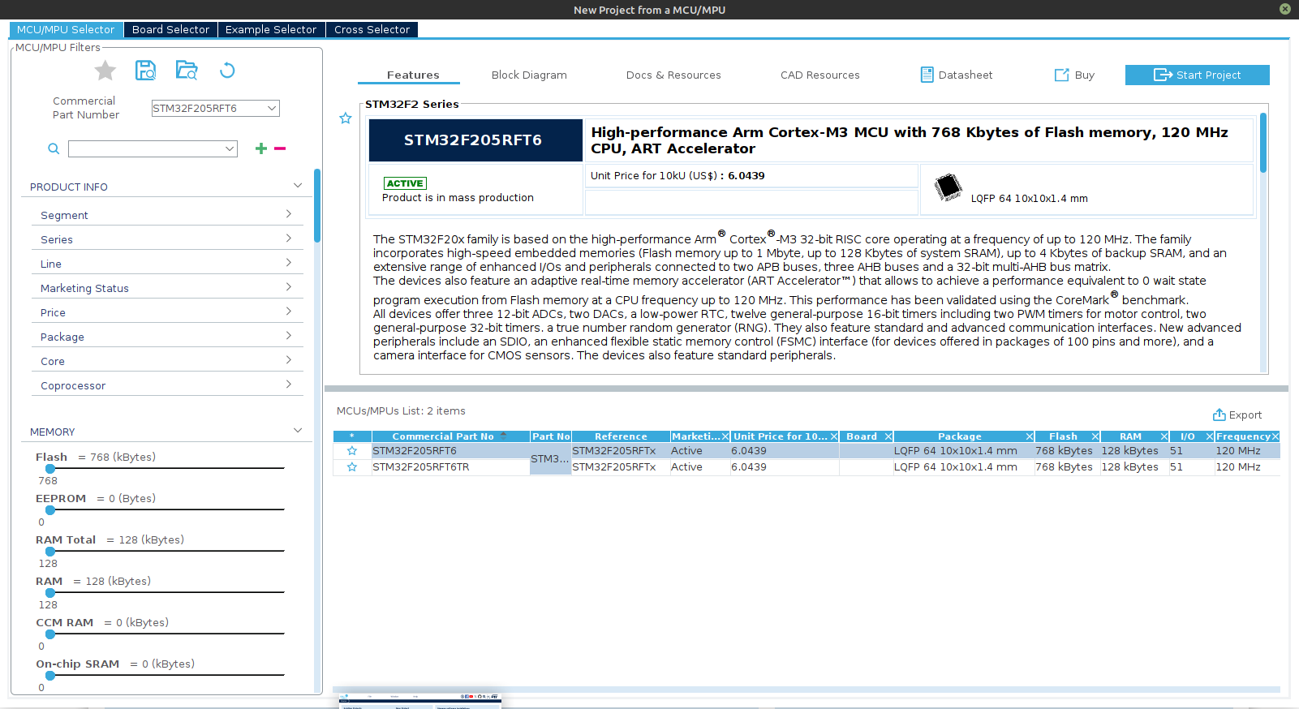The image size is (1299, 709).
Task: Toggle favorite star for STM32F205RFT6 row
Action: pyautogui.click(x=352, y=451)
